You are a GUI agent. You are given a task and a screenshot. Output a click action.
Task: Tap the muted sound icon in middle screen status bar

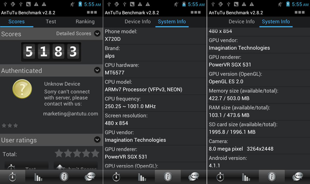tap(176, 4)
